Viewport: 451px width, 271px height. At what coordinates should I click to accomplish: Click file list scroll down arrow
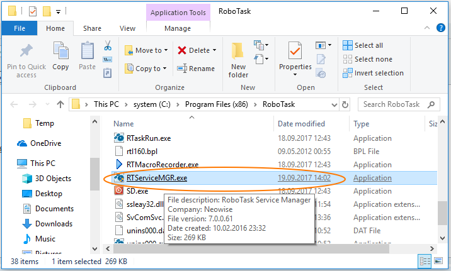point(442,238)
